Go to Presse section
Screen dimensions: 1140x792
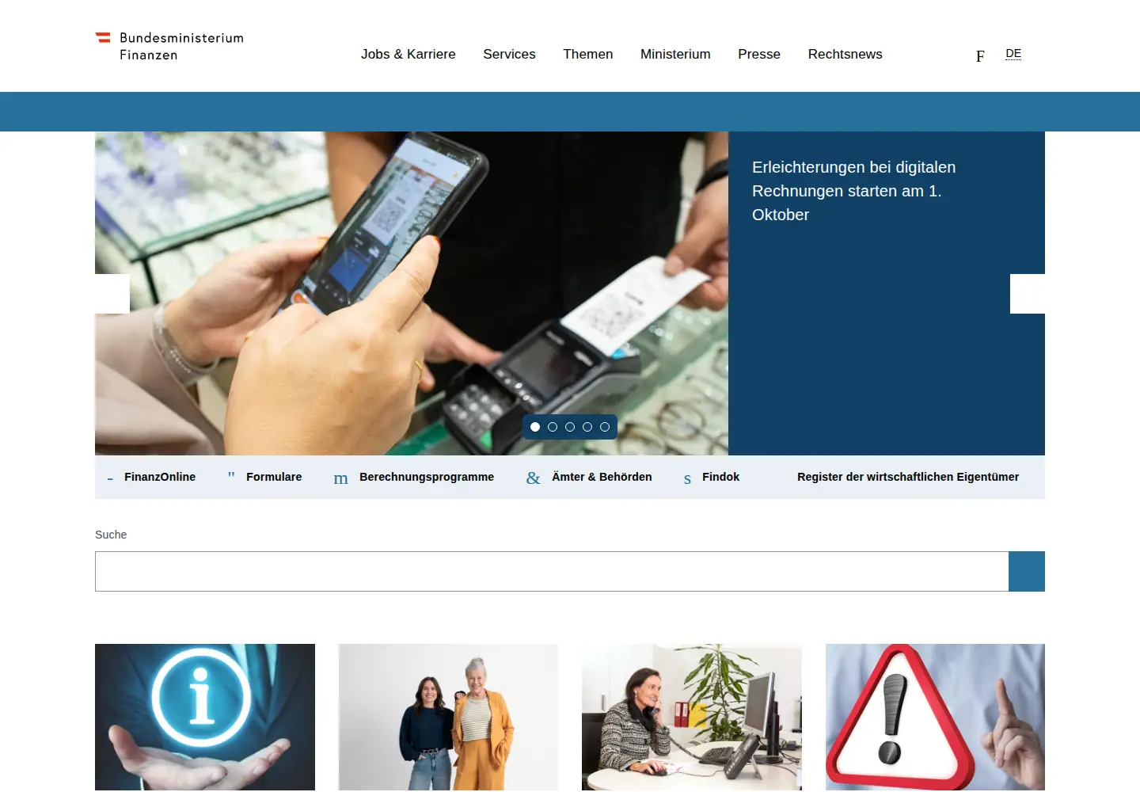(759, 54)
